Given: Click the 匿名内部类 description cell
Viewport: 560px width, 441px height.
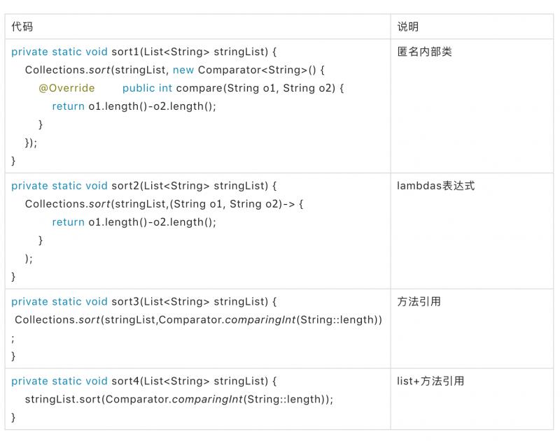Looking at the screenshot, I should click(424, 52).
